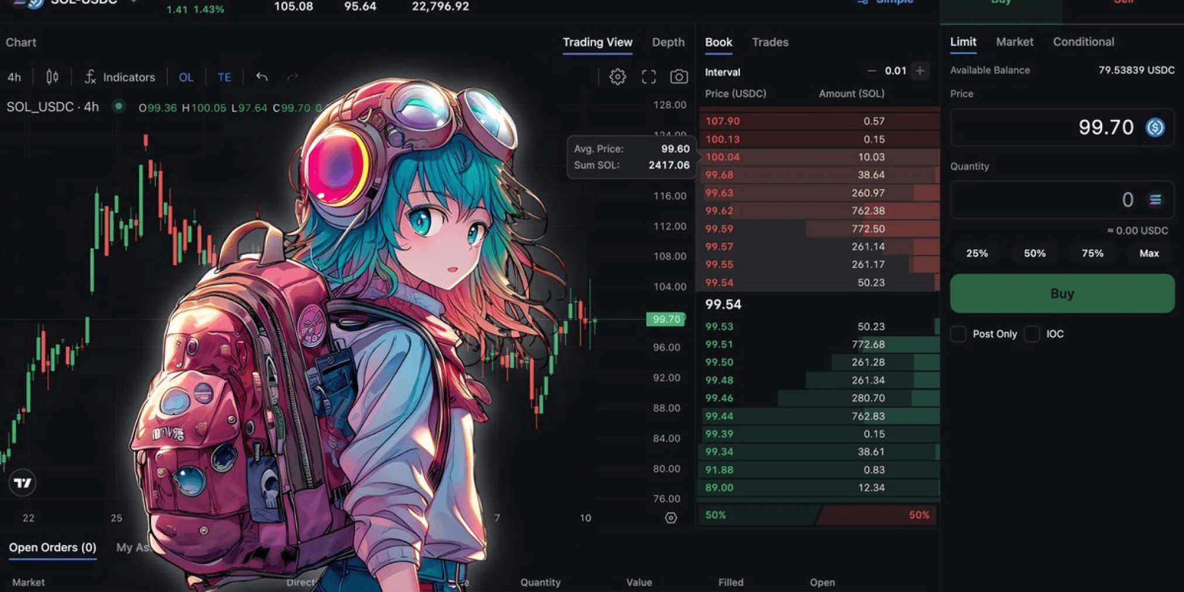Viewport: 1184px width, 592px height.
Task: Switch to the Depth tab
Action: click(x=667, y=42)
